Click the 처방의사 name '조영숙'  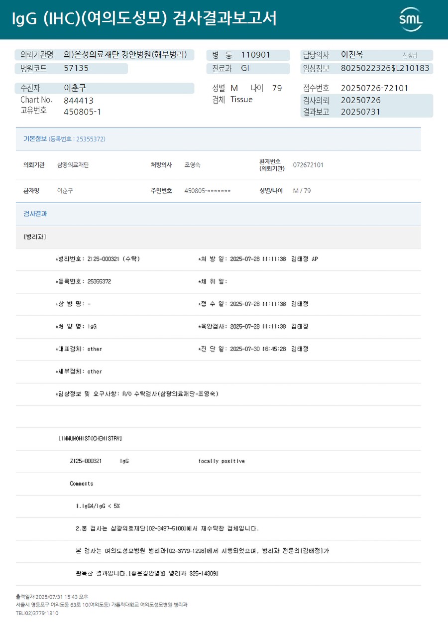coord(193,165)
